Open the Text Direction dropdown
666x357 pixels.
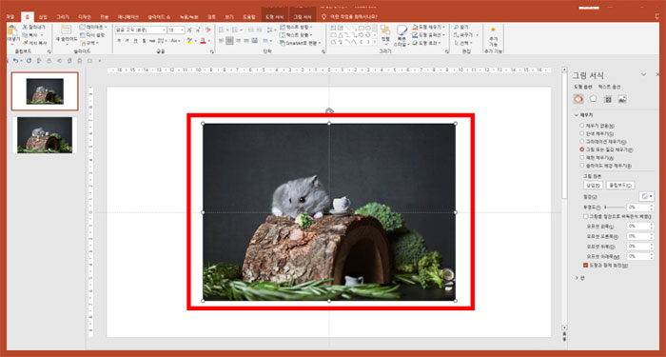click(x=296, y=27)
